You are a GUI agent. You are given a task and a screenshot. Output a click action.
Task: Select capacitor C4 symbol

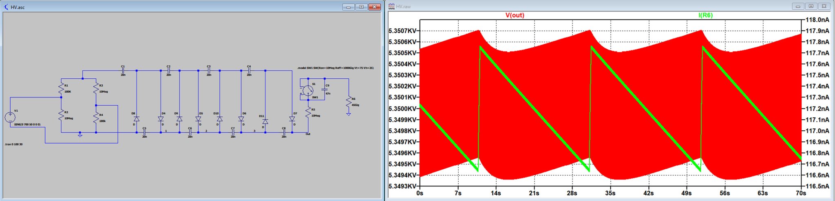pyautogui.click(x=249, y=71)
